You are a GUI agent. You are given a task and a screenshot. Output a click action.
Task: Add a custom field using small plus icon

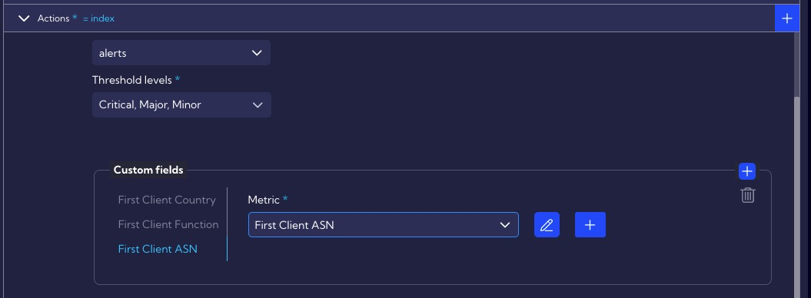pyautogui.click(x=747, y=171)
